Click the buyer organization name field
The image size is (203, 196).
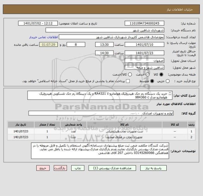(105, 30)
